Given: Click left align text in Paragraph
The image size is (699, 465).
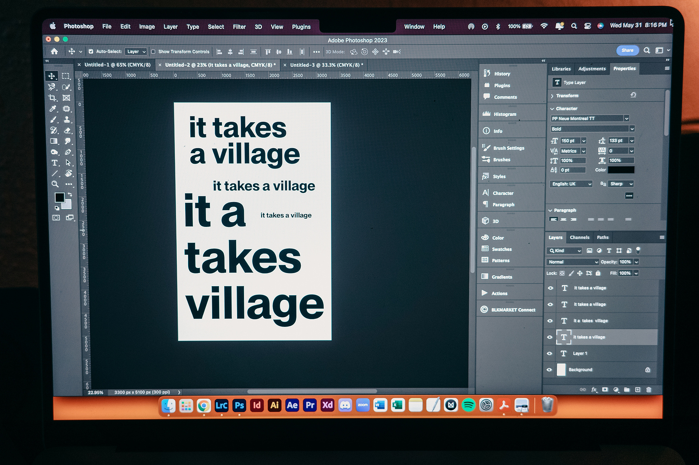Looking at the screenshot, I should click(x=554, y=220).
